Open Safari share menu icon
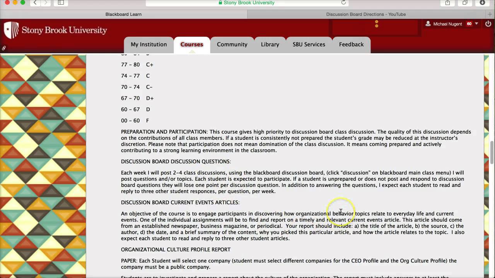The width and height of the screenshot is (495, 278). tap(447, 3)
